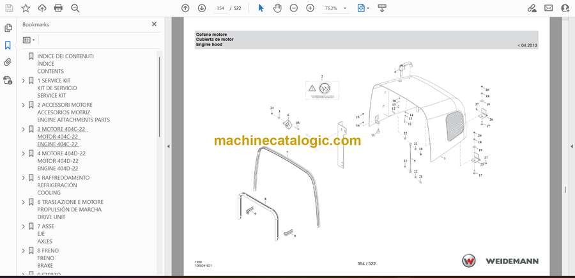
Task: Open the Page Thumbnails panel
Action: (x=8, y=28)
